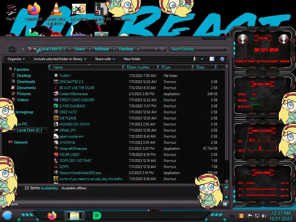Open Explorer help question mark icon
The width and height of the screenshot is (296, 222).
[222, 59]
